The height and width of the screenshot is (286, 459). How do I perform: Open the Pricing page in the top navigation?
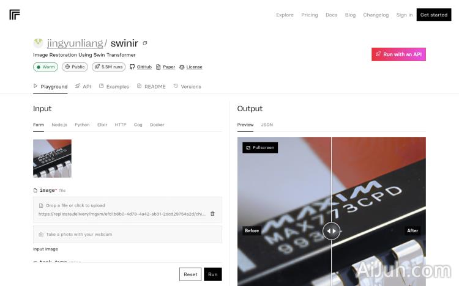click(310, 15)
